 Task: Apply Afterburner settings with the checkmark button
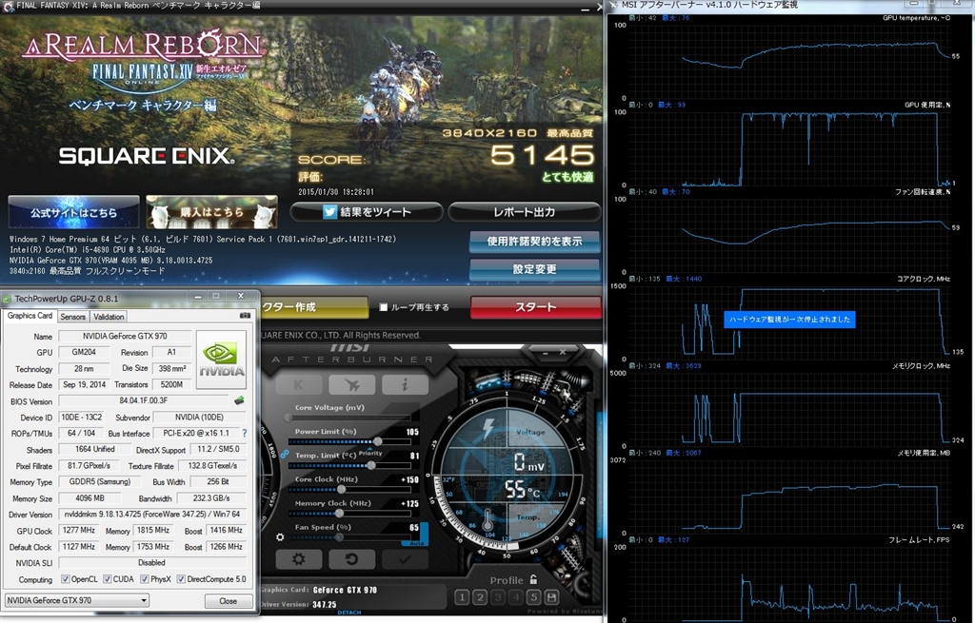(x=404, y=559)
